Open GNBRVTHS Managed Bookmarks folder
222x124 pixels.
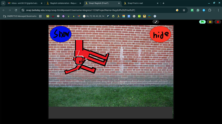tap(20, 16)
